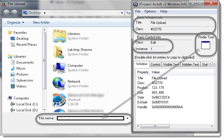This screenshot has width=224, height=140.
Task: Expand the Organize dropdown menu
Action: point(16,22)
